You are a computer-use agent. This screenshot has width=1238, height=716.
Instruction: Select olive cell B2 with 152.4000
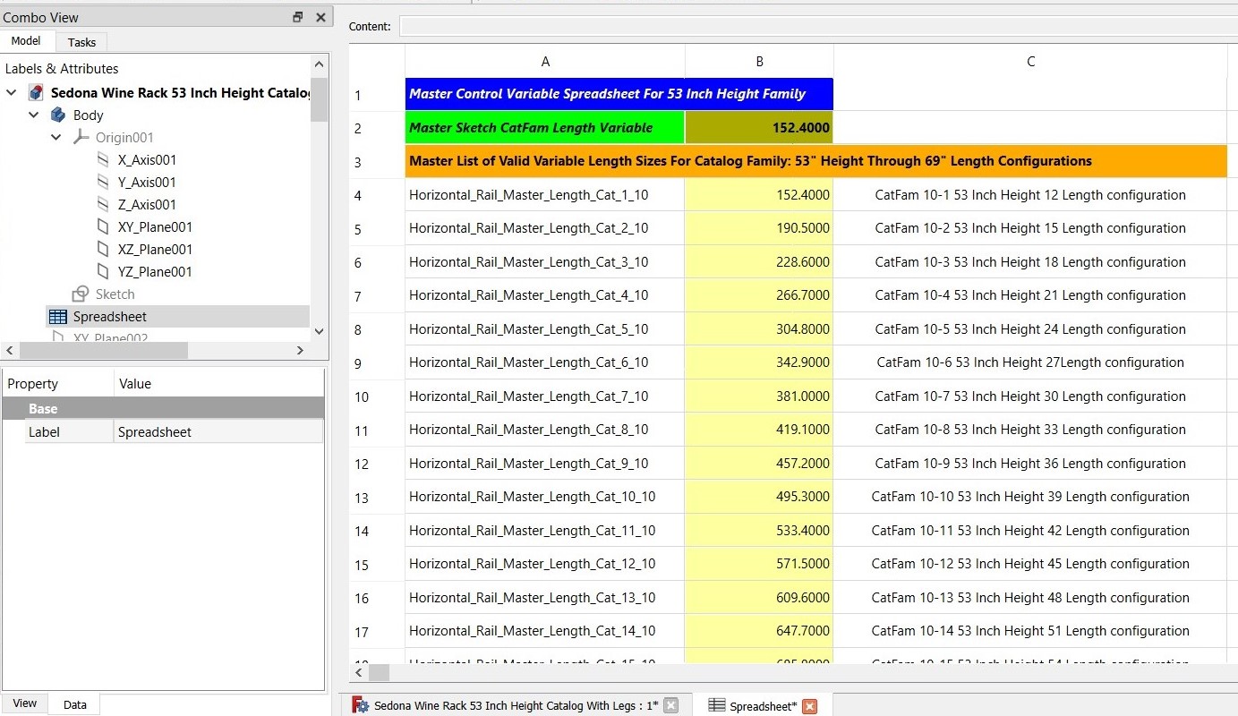click(759, 127)
